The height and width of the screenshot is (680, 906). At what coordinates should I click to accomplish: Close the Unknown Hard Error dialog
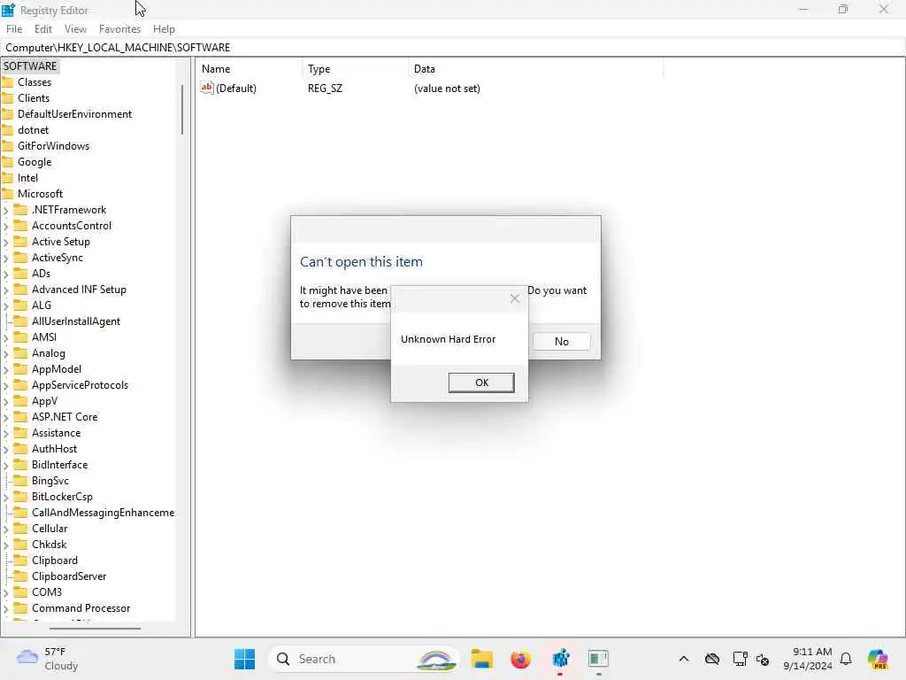[x=514, y=298]
